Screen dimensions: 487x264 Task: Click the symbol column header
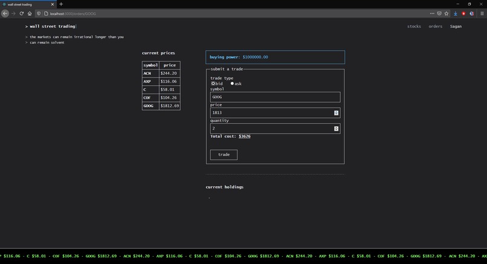coord(150,65)
